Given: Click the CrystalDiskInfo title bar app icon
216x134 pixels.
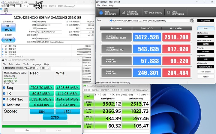Looking at the screenshot, I should (x=2, y=2).
